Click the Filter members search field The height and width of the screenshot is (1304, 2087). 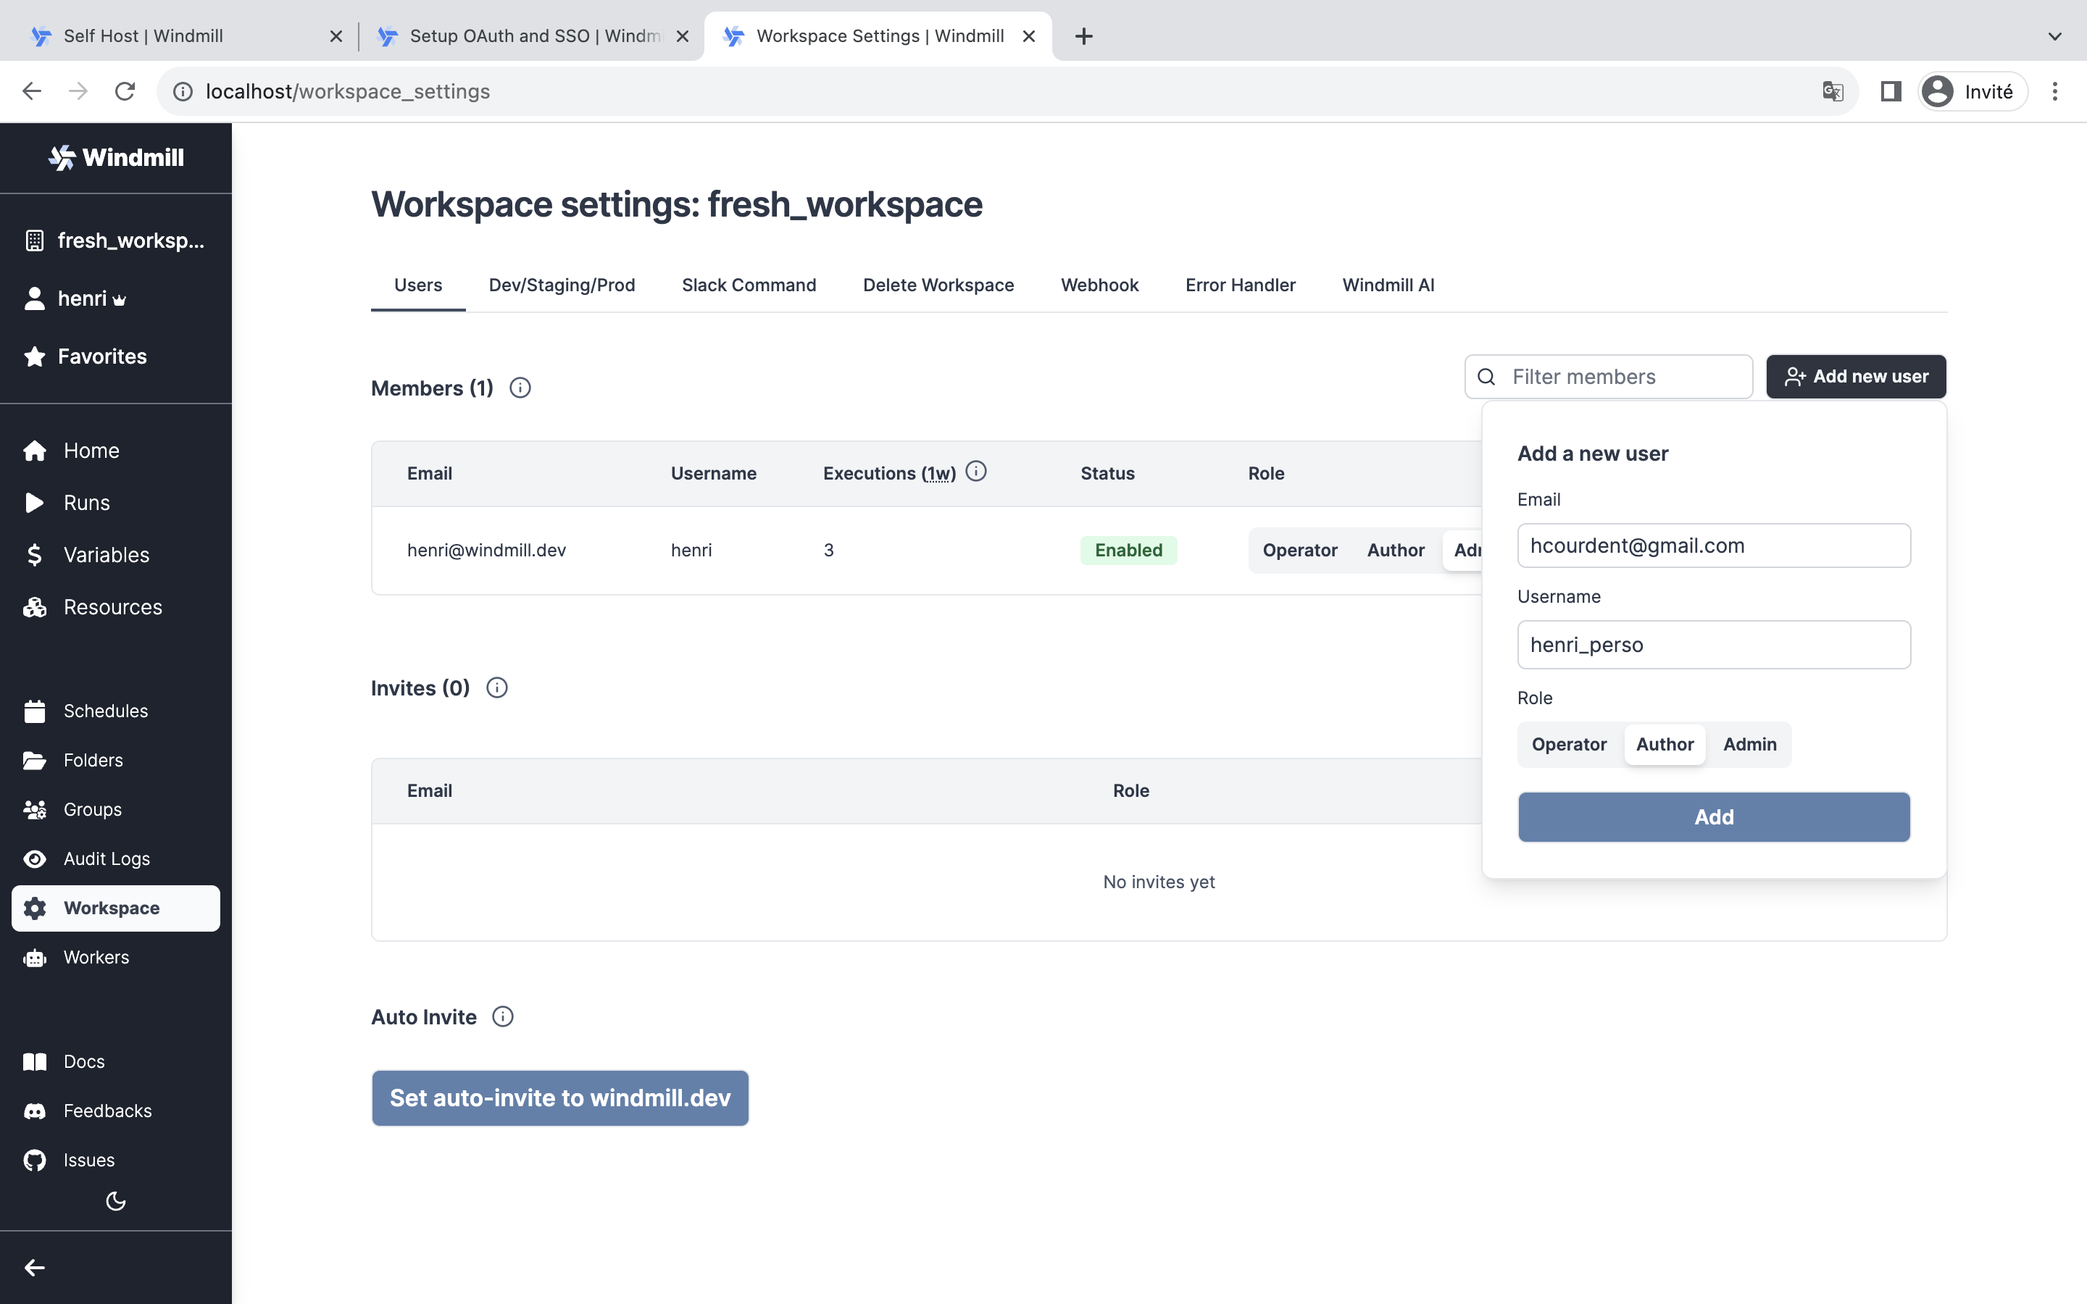[1607, 376]
